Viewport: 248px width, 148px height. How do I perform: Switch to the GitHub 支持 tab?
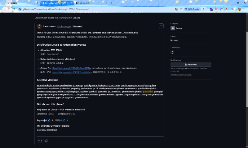click(x=82, y=3)
